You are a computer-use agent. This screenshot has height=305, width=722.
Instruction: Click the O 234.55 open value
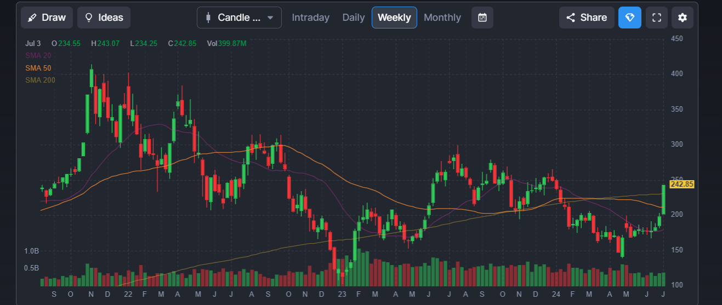click(66, 43)
